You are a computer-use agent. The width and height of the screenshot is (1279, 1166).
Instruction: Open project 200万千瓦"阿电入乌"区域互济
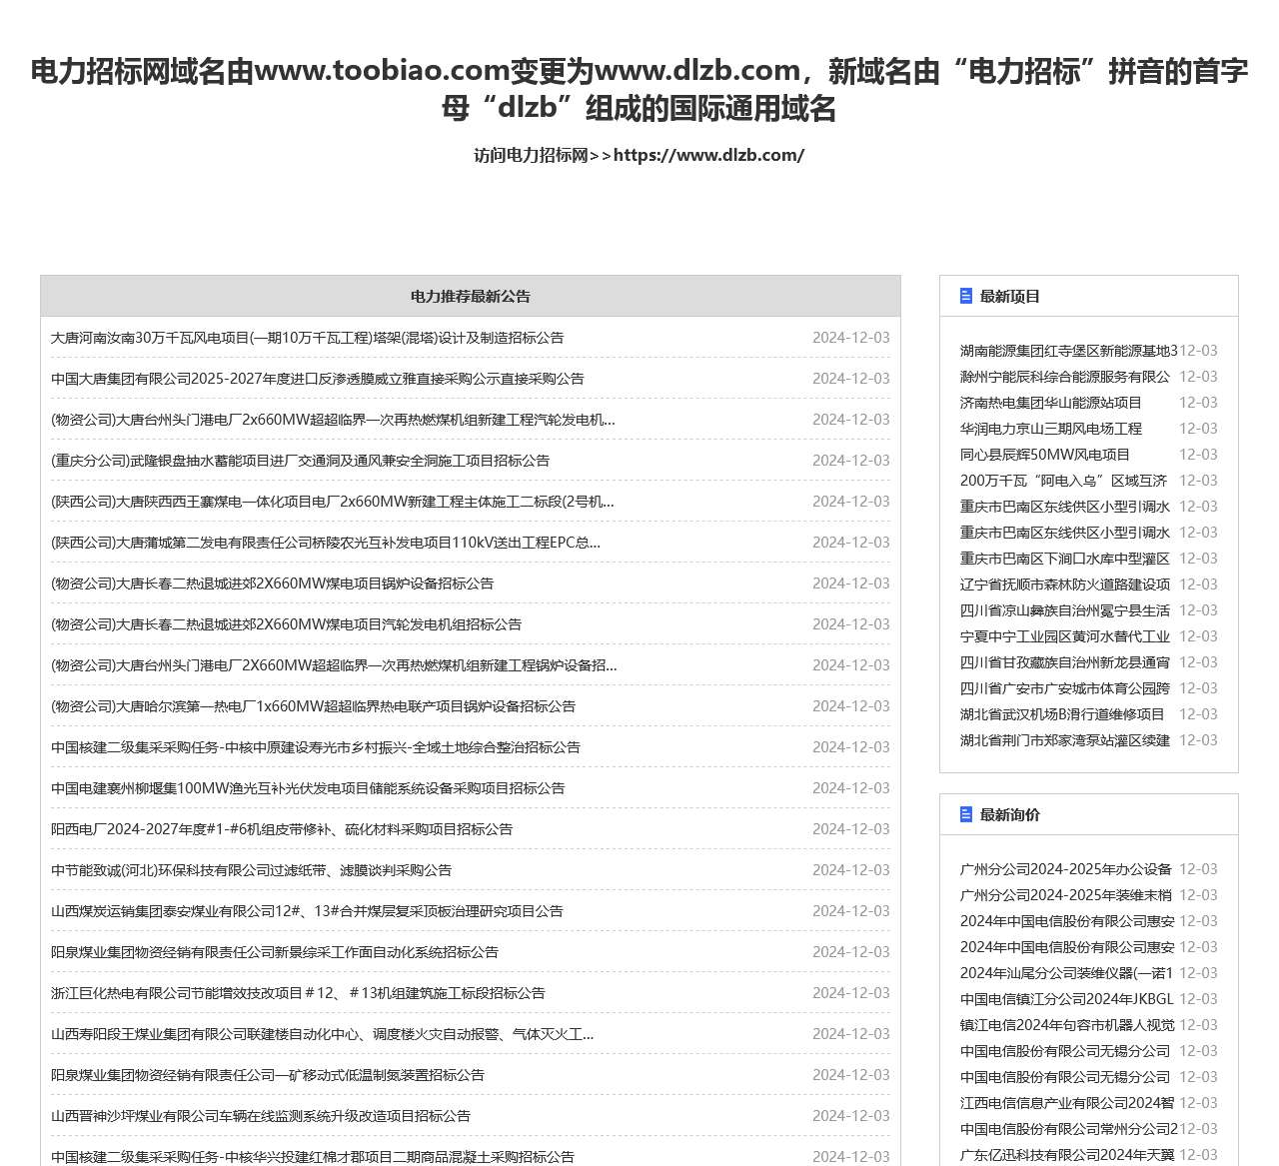1064,481
